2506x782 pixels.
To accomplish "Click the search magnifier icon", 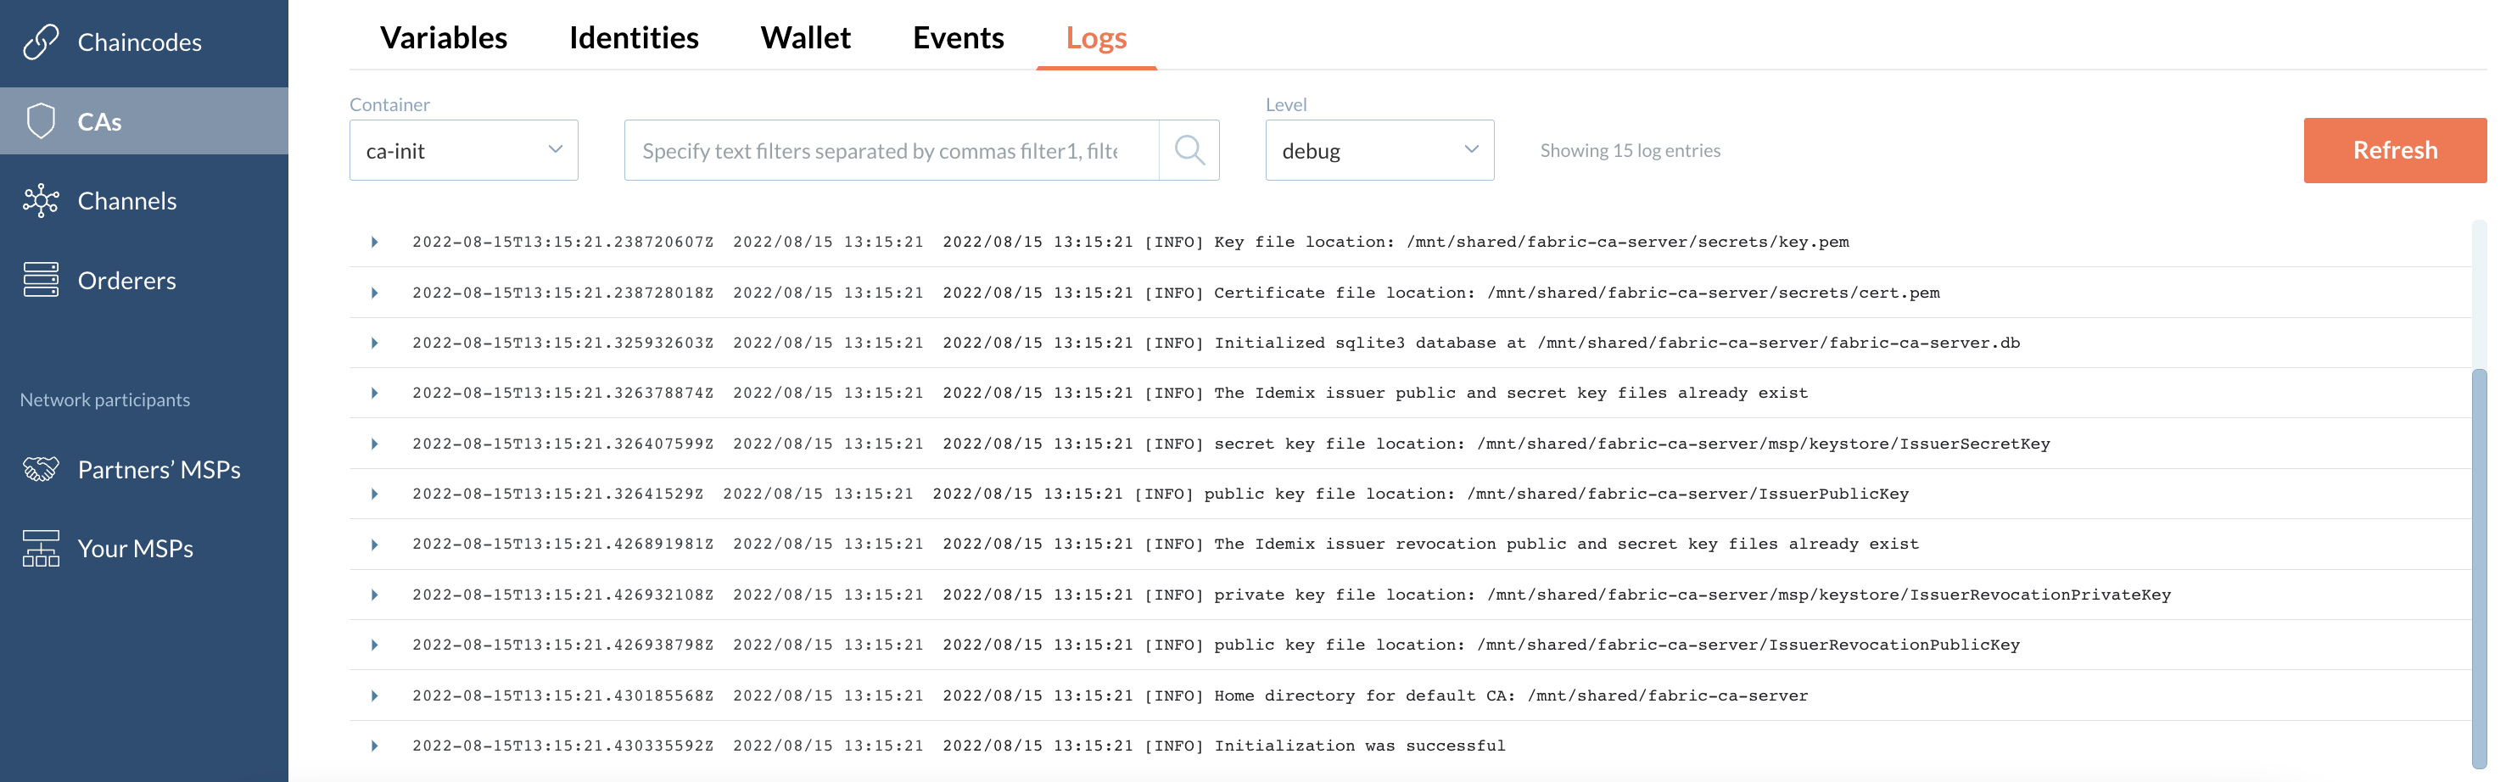I will click(1189, 150).
